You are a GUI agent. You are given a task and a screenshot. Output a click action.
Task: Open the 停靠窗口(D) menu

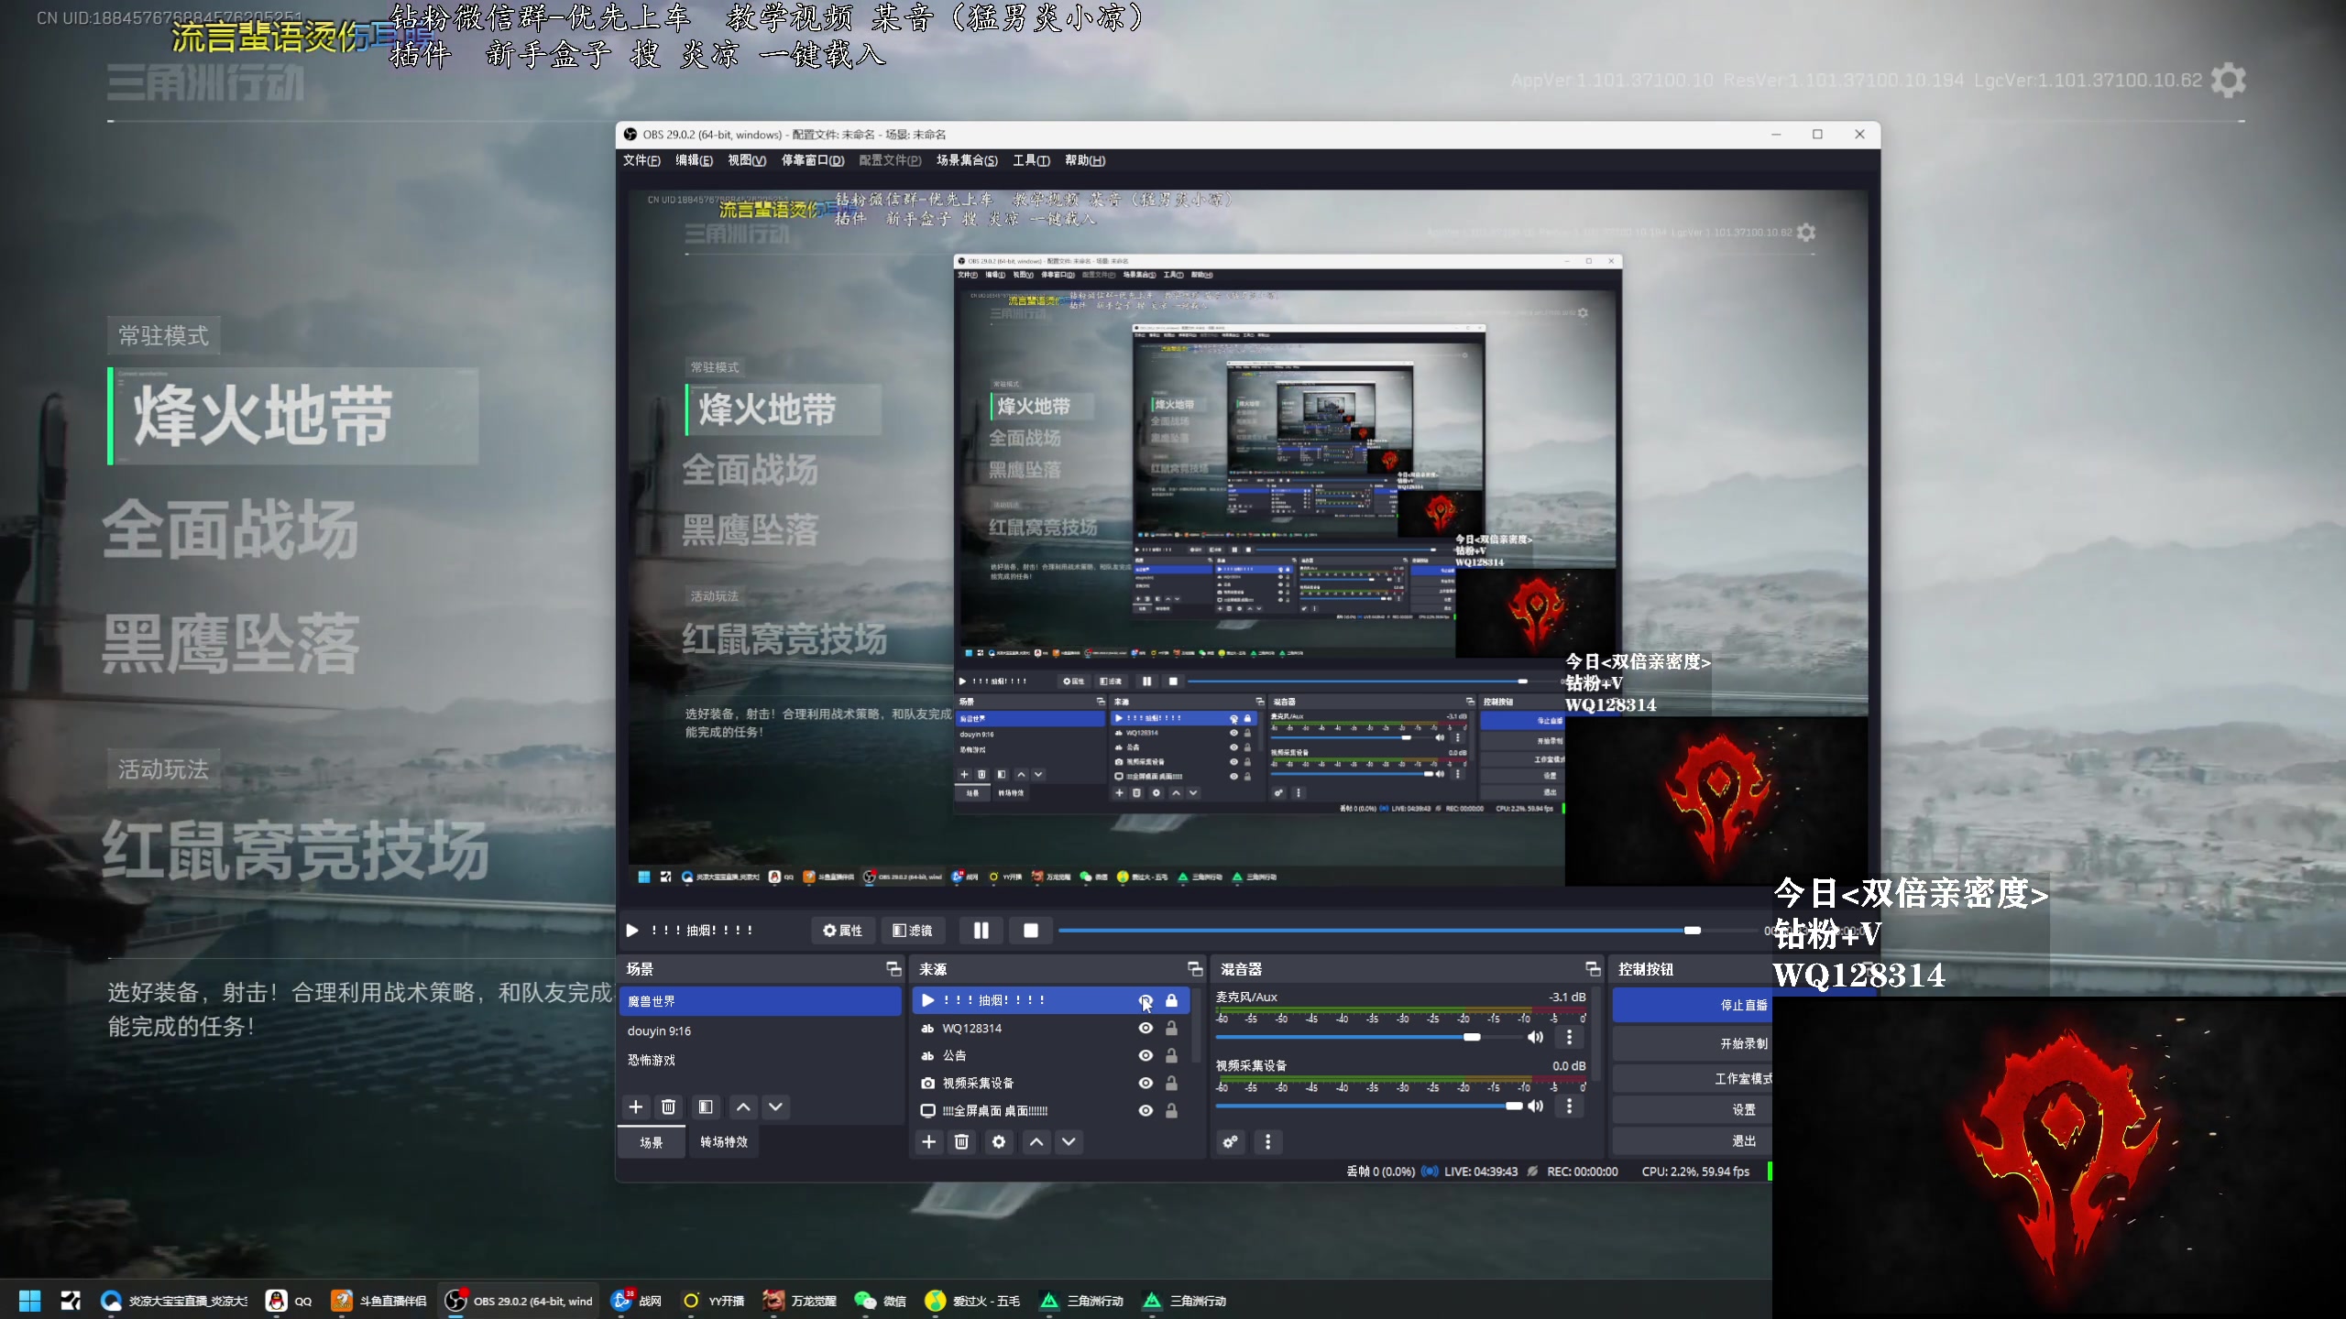[x=813, y=160]
